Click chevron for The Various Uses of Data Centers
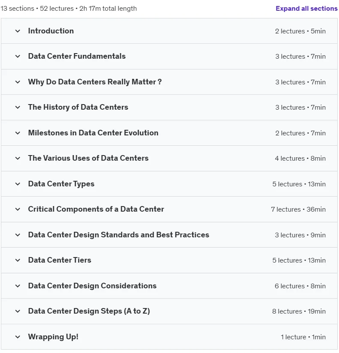 (18, 158)
